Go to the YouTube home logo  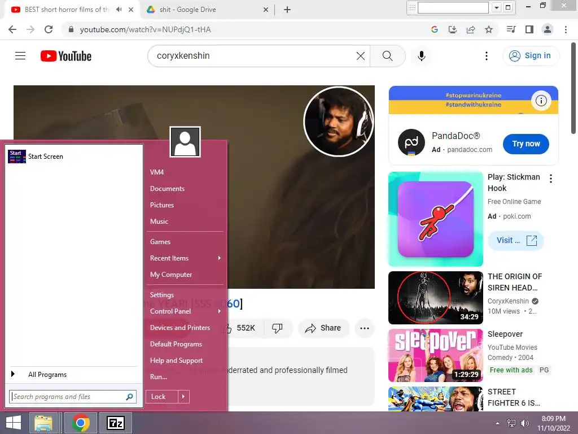66,56
